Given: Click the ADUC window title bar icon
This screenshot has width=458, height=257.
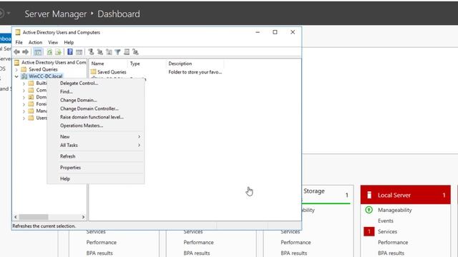Looking at the screenshot, I should point(18,32).
